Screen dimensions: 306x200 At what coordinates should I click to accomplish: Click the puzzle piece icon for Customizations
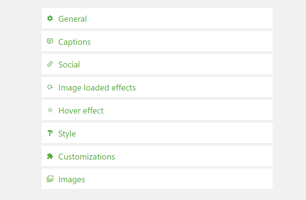click(50, 156)
